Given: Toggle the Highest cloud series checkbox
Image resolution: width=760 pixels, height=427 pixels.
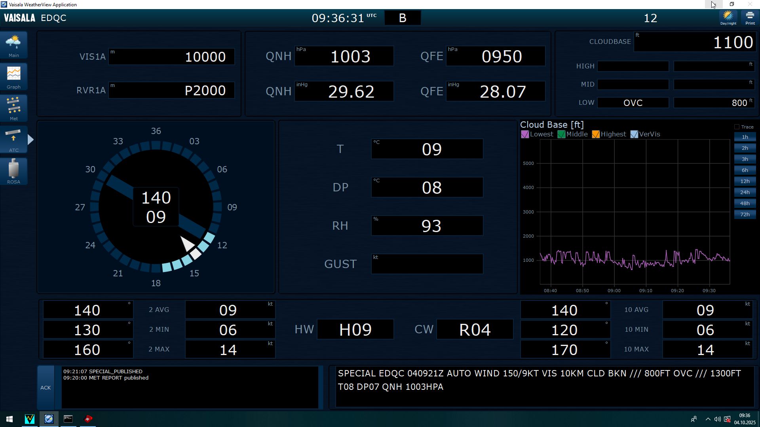Looking at the screenshot, I should point(596,134).
